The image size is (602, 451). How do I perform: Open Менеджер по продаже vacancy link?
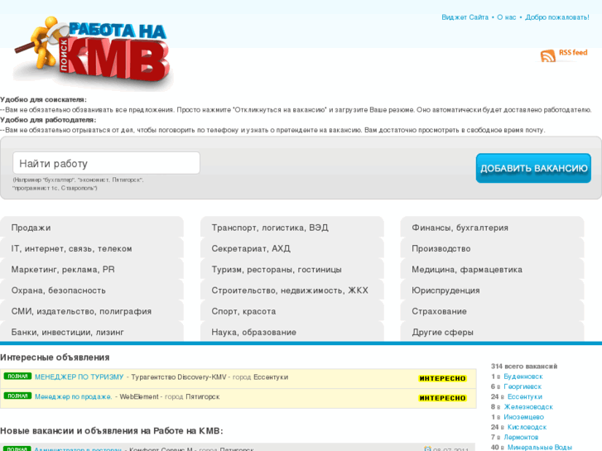pyautogui.click(x=74, y=396)
